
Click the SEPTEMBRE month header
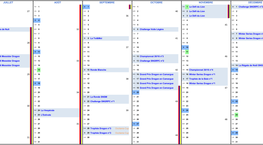pos(107,2)
